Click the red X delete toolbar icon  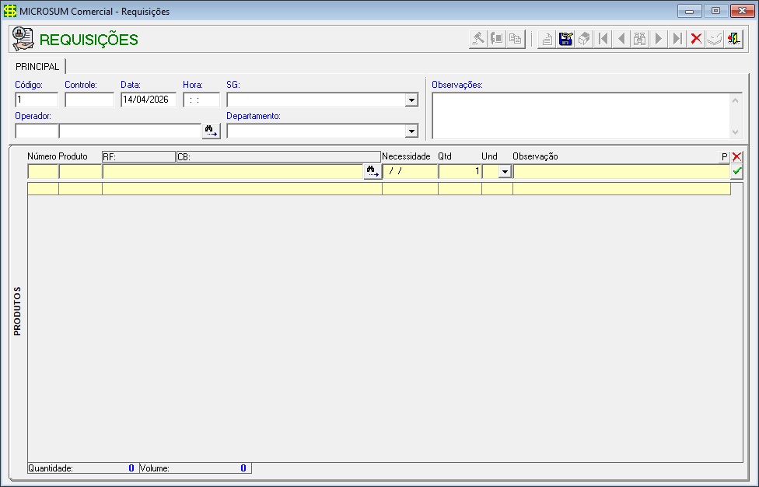[x=696, y=39]
